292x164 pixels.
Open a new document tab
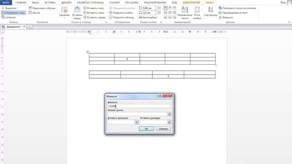29,27
